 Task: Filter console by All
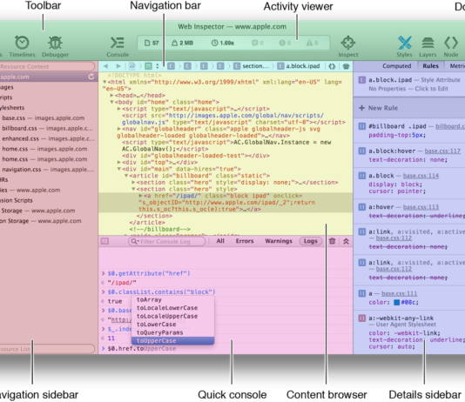point(220,241)
